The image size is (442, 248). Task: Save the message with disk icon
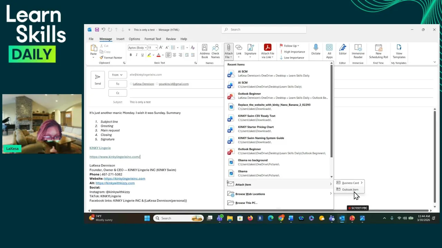97,30
